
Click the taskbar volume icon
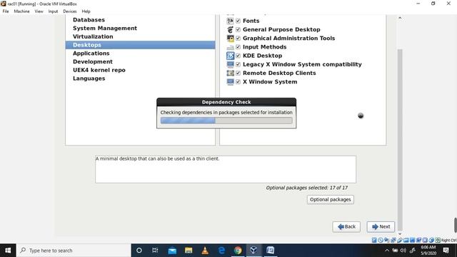click(x=403, y=251)
